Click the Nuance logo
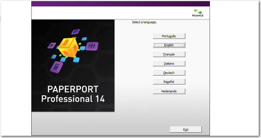Viewport: 261px width, 138px height. point(198,13)
